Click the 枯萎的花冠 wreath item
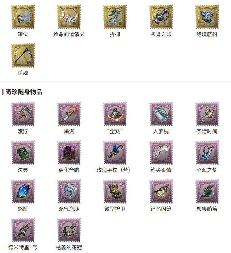The height and width of the screenshot is (253, 231). 69,230
